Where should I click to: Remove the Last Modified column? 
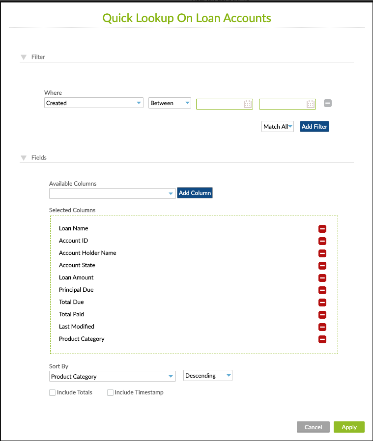pyautogui.click(x=322, y=327)
